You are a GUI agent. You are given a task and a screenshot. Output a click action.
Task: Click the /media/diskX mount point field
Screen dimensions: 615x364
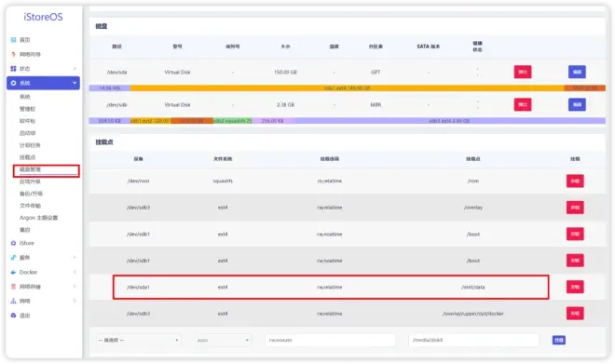(x=473, y=340)
